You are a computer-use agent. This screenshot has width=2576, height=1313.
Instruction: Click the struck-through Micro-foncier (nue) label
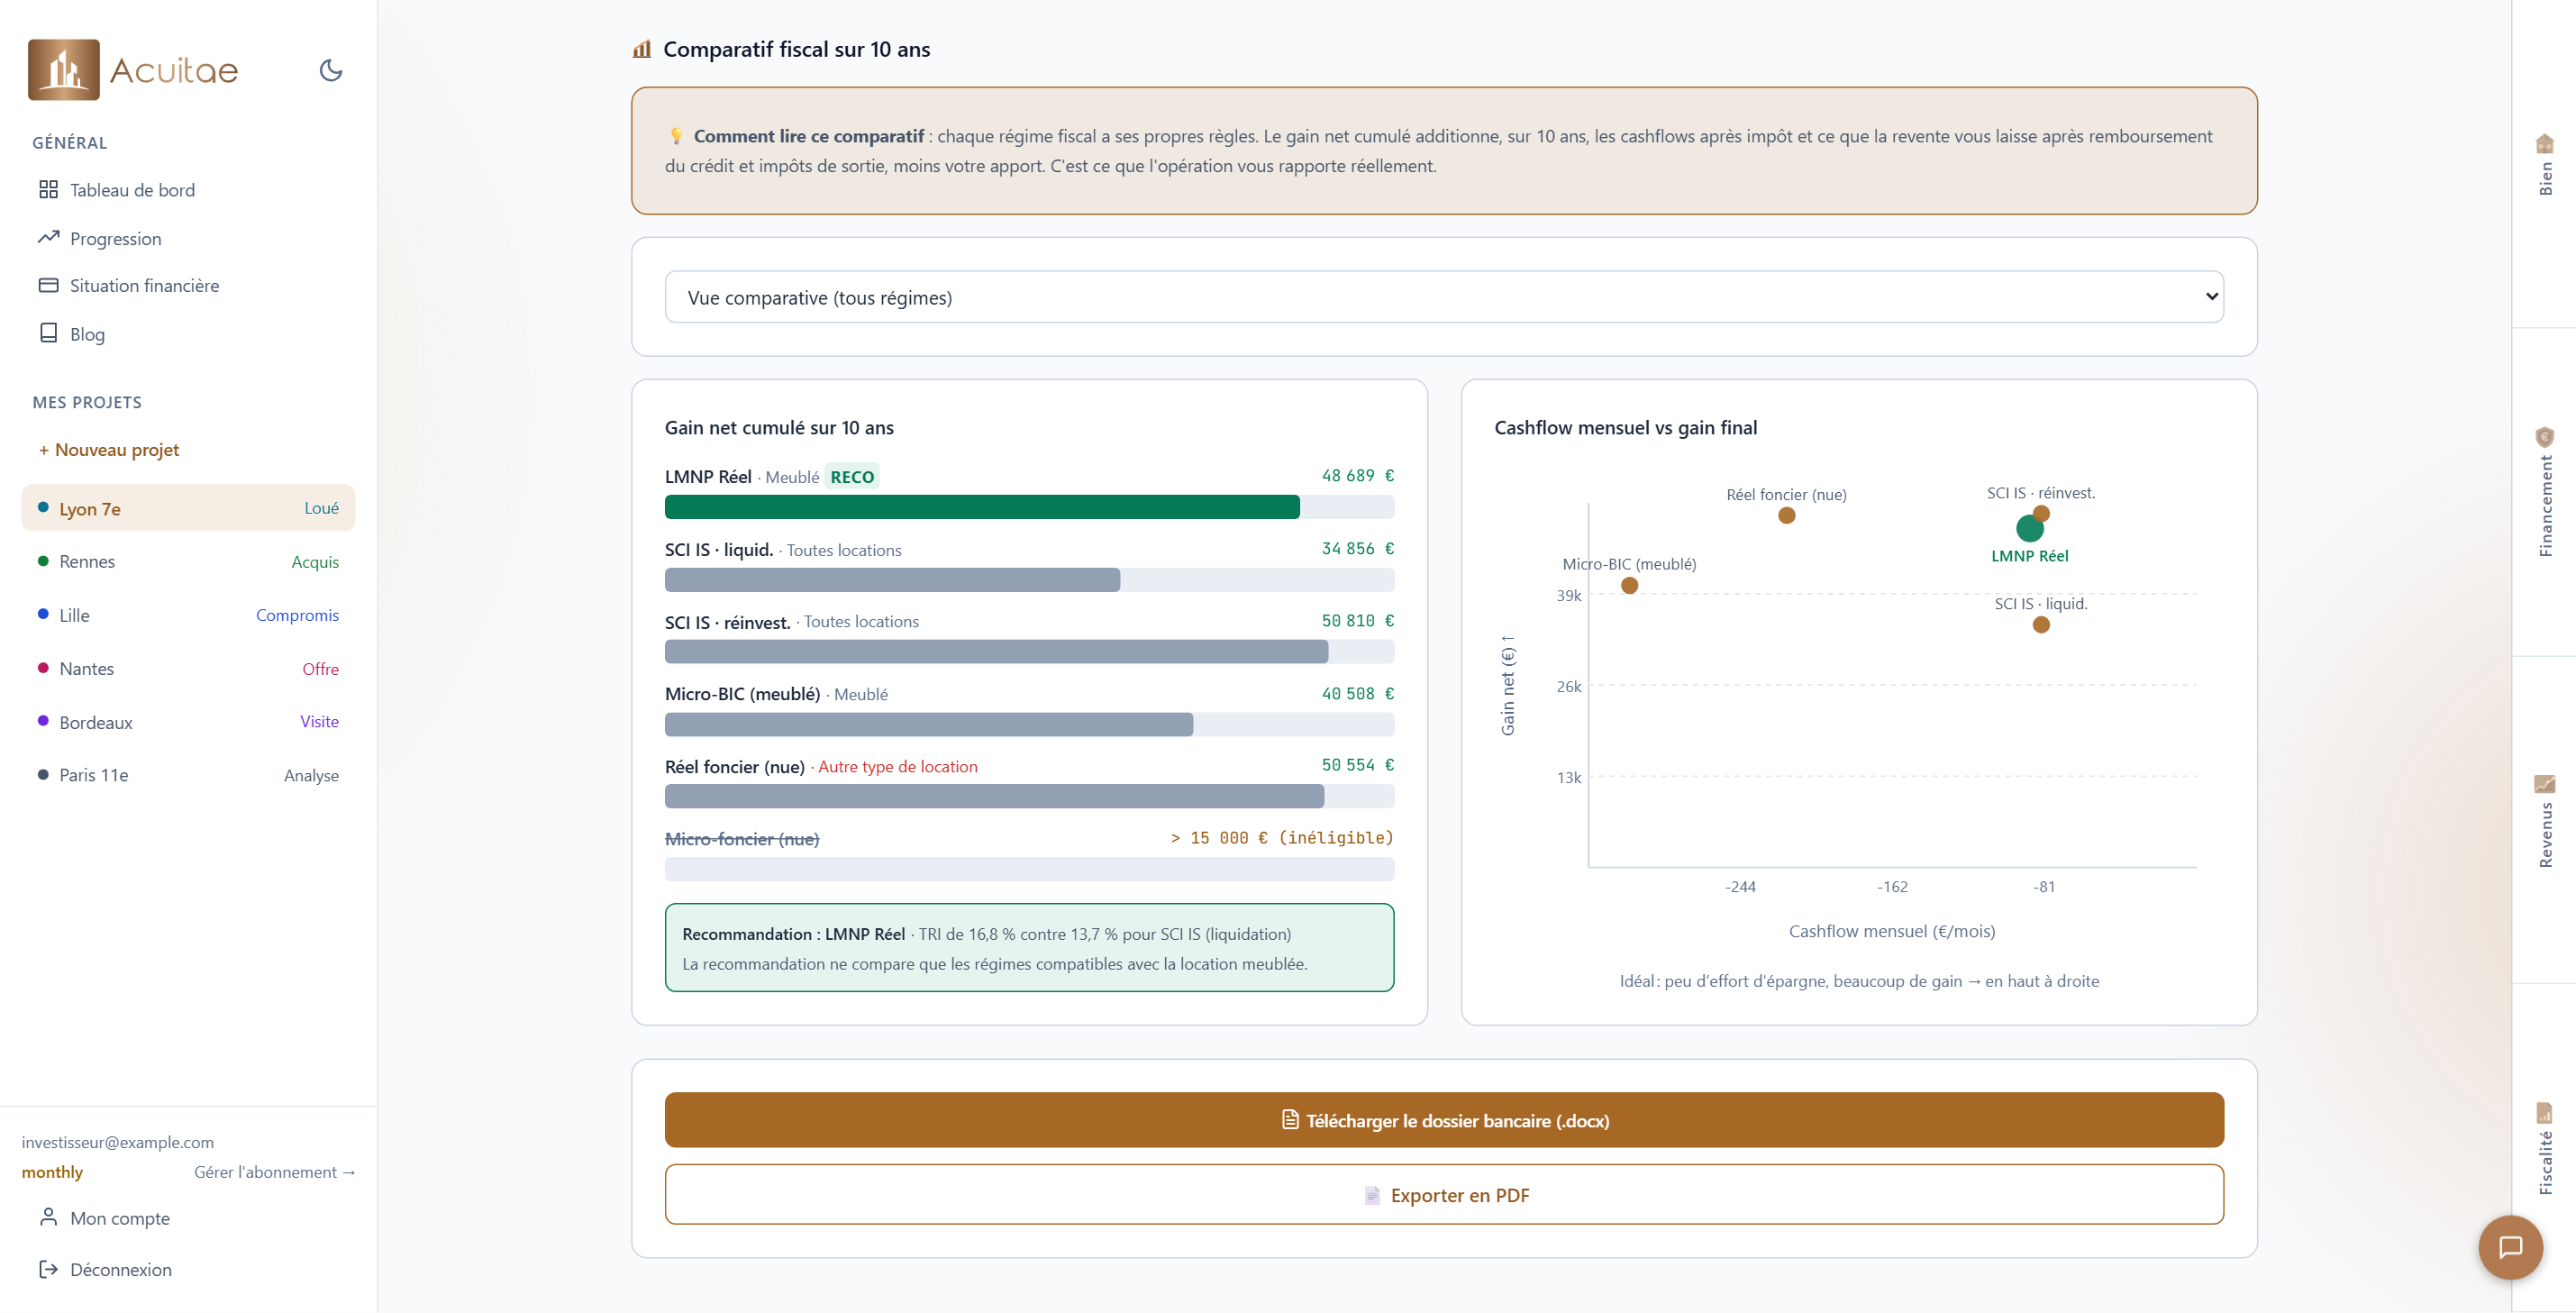(x=742, y=839)
